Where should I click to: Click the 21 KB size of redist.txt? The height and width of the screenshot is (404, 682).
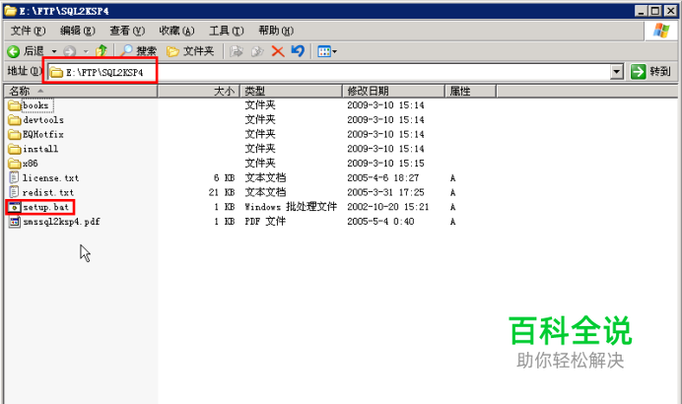click(x=222, y=193)
